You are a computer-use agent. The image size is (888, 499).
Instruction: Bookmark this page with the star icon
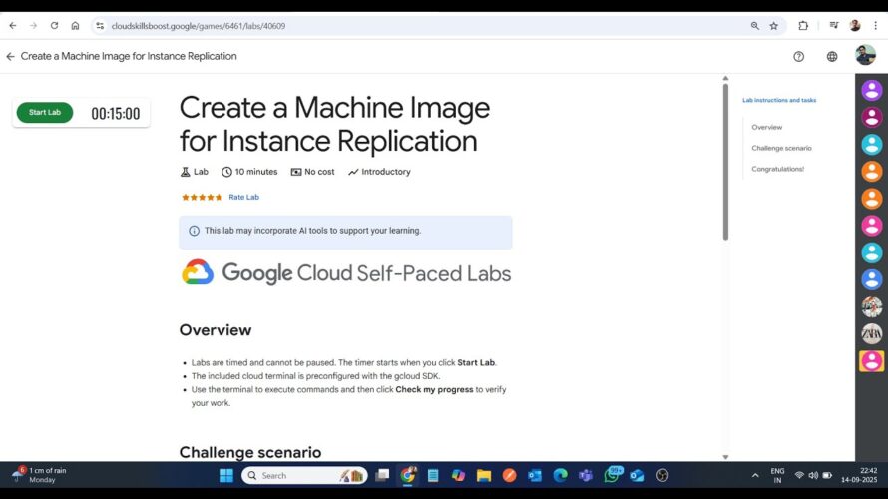[773, 26]
